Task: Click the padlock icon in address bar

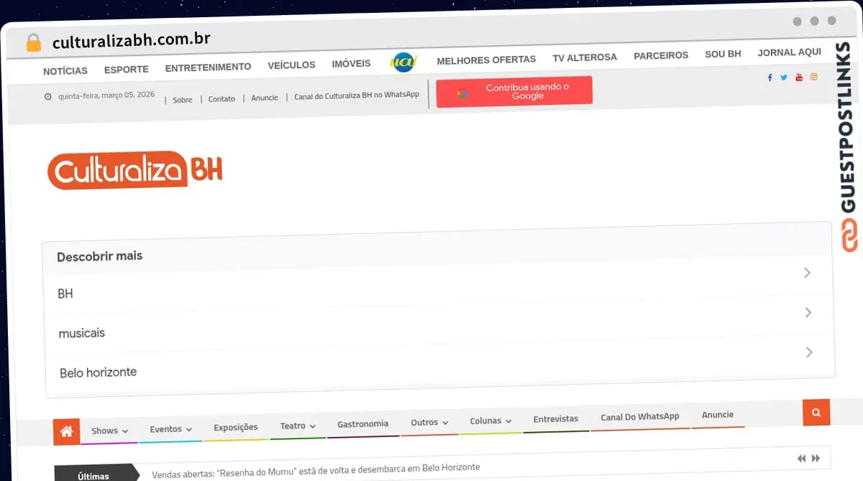Action: 33,42
